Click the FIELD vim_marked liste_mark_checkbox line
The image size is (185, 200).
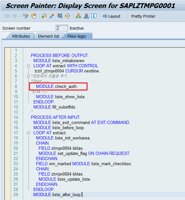(84, 164)
